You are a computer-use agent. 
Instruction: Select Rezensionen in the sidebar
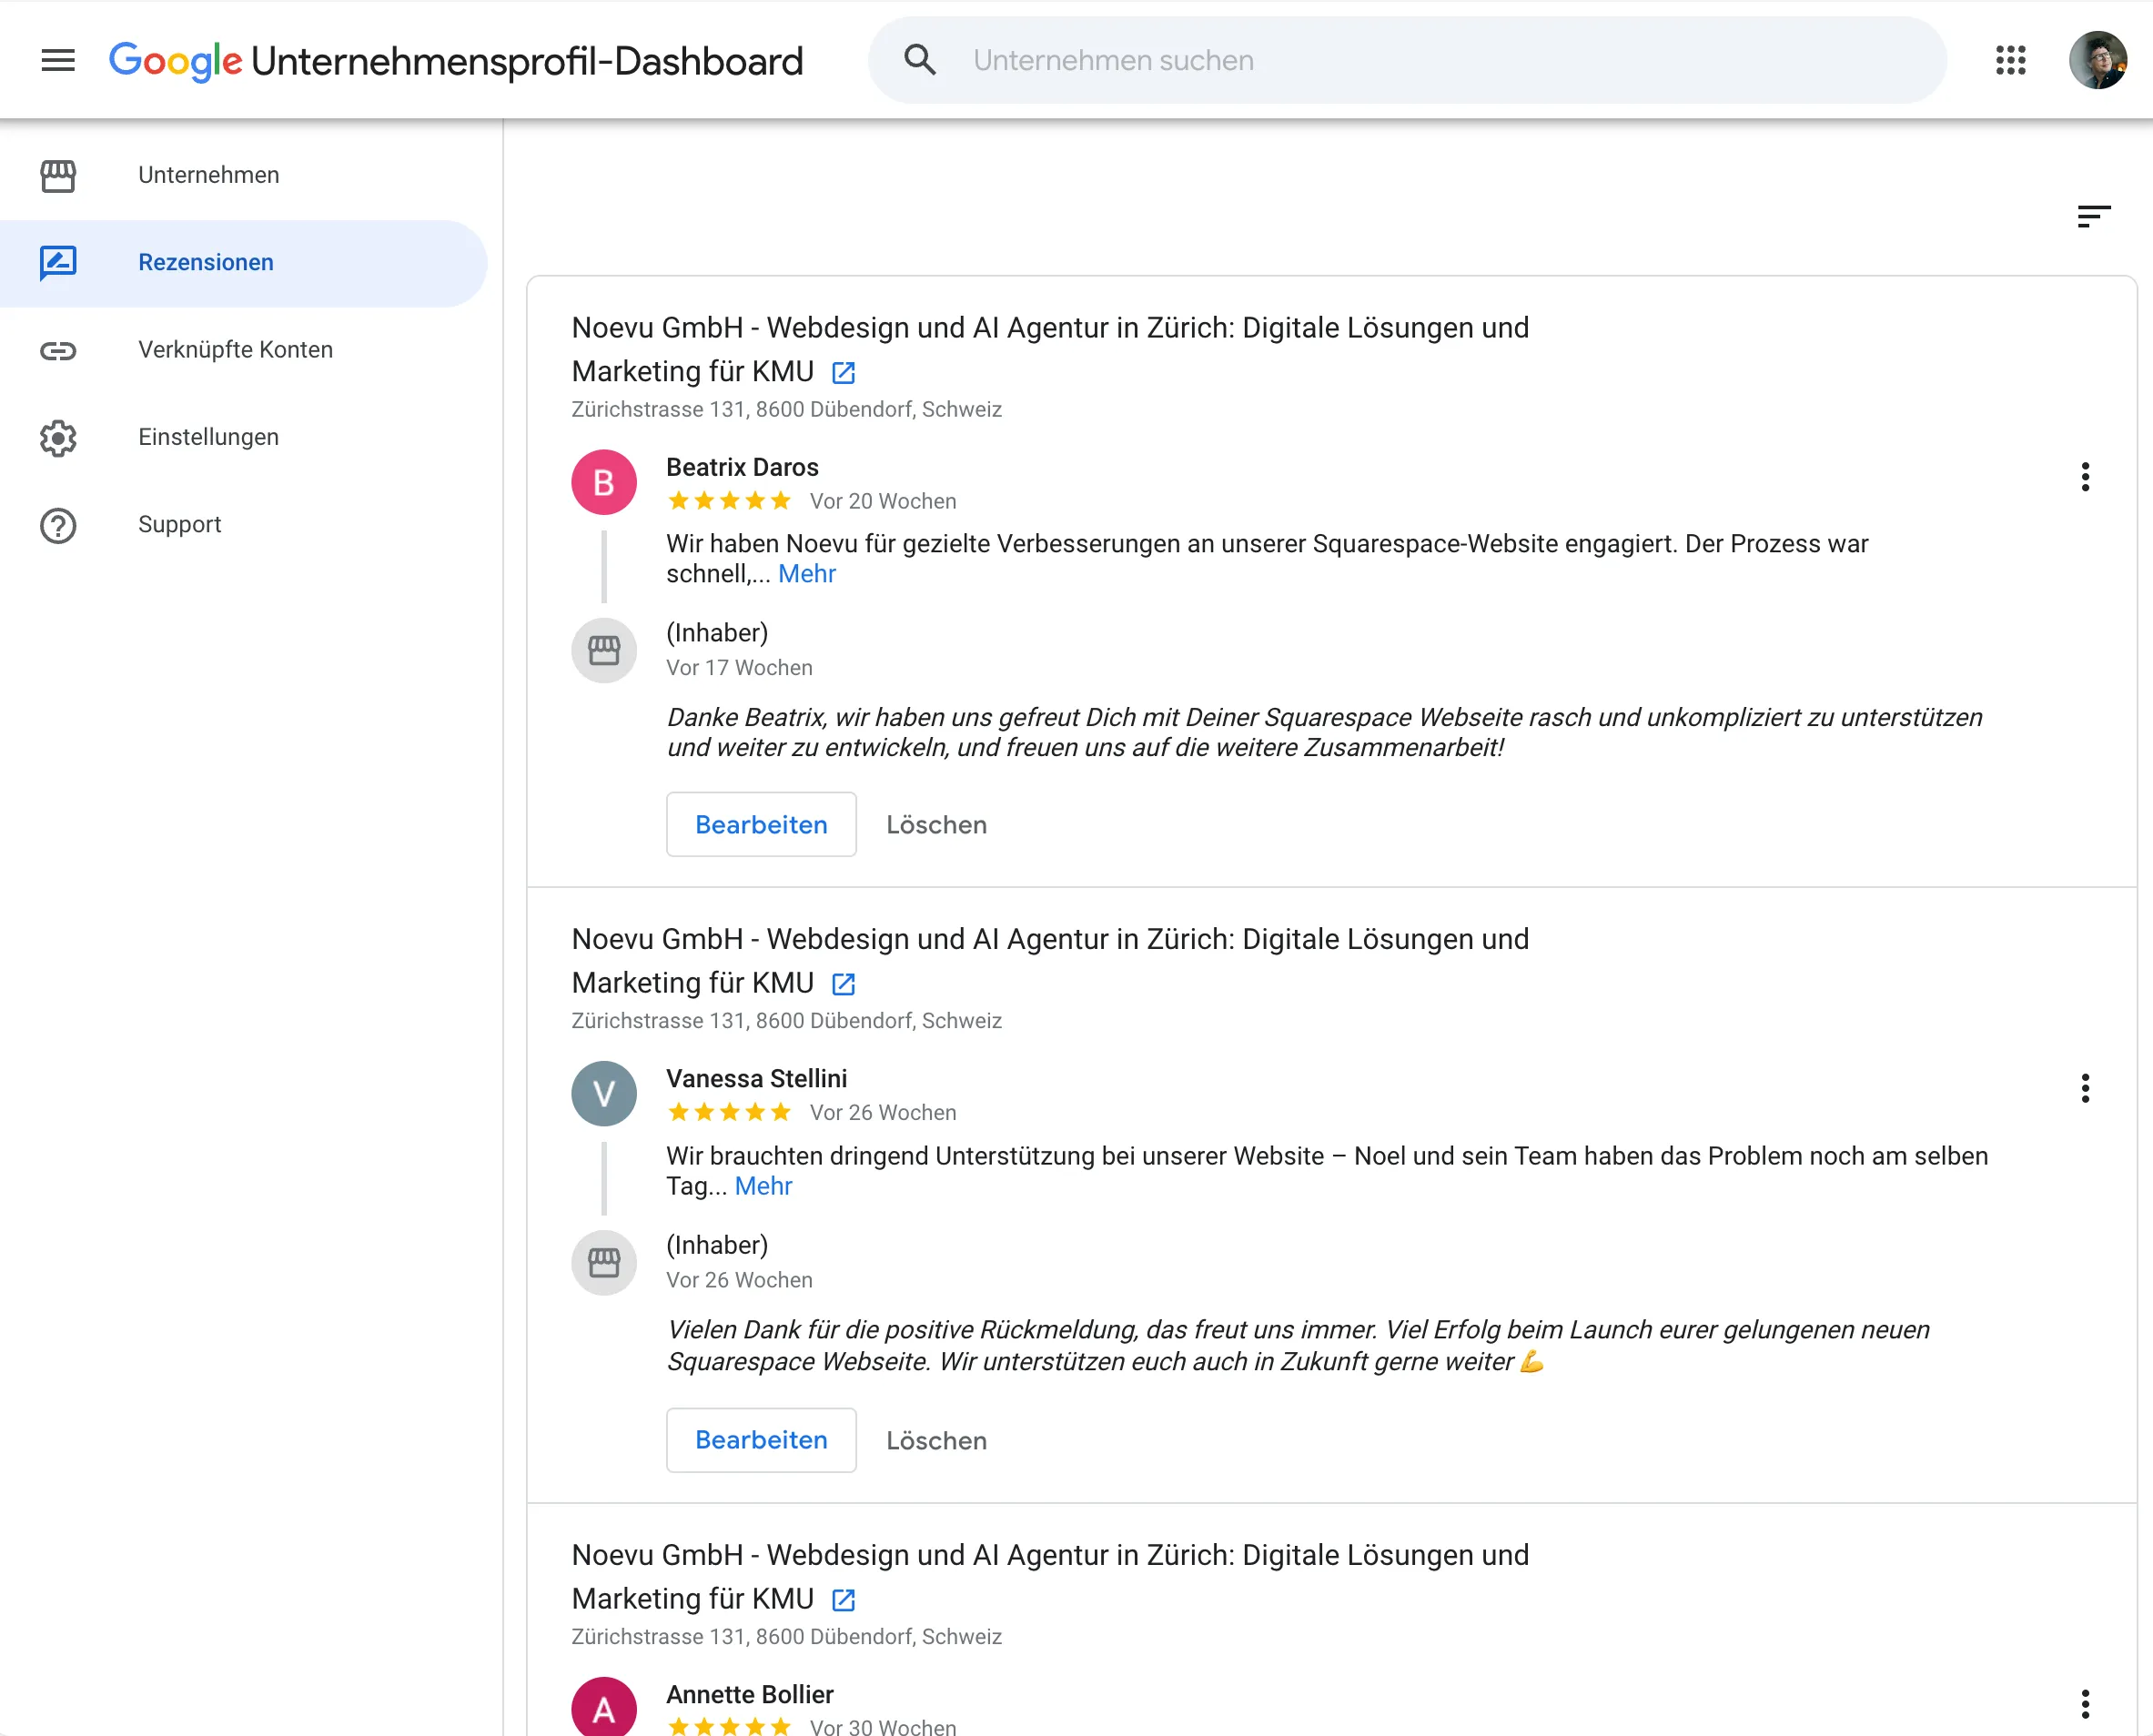coord(243,263)
